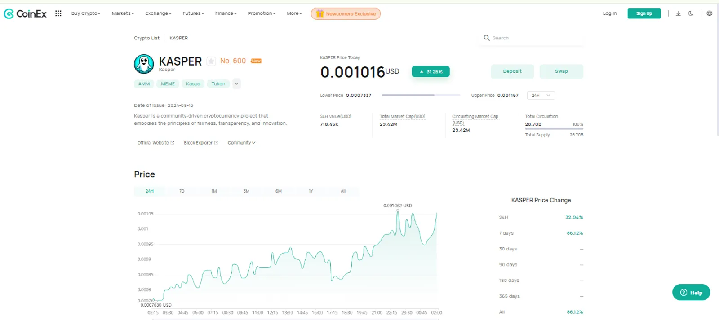Add KASPER to favorites star
Image resolution: width=719 pixels, height=320 pixels.
pyautogui.click(x=211, y=61)
